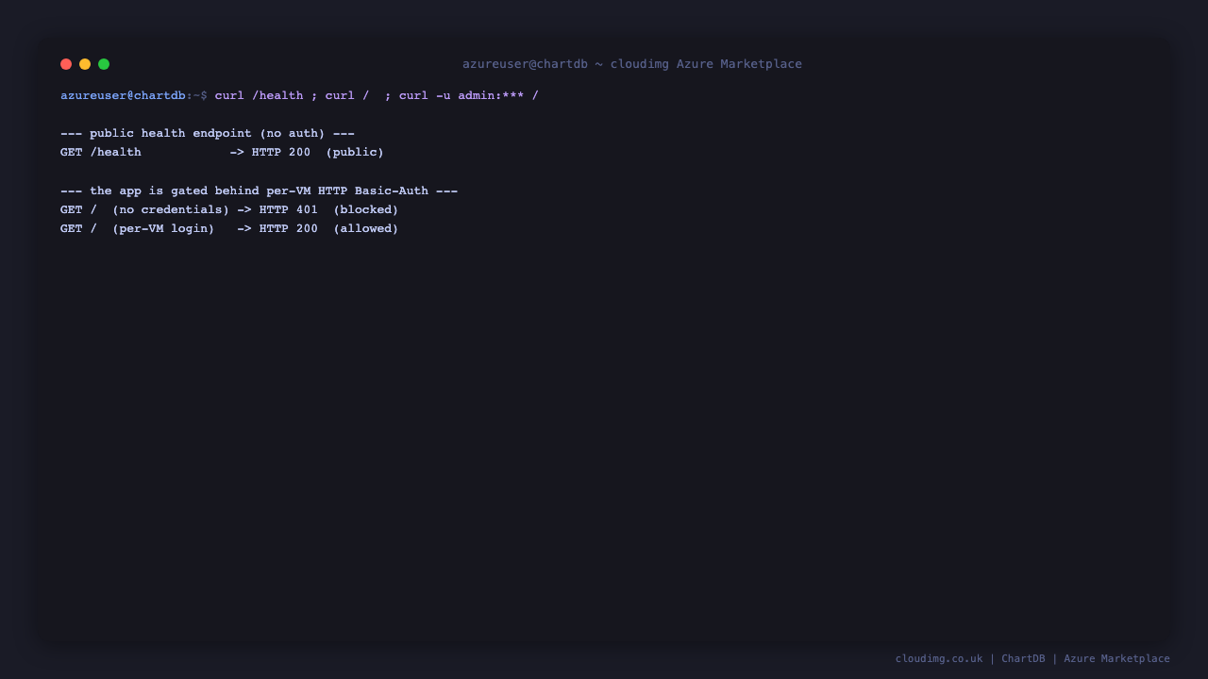1208x679 pixels.
Task: Click 'HTTP 401 (blocked)' status text
Action: [329, 210]
